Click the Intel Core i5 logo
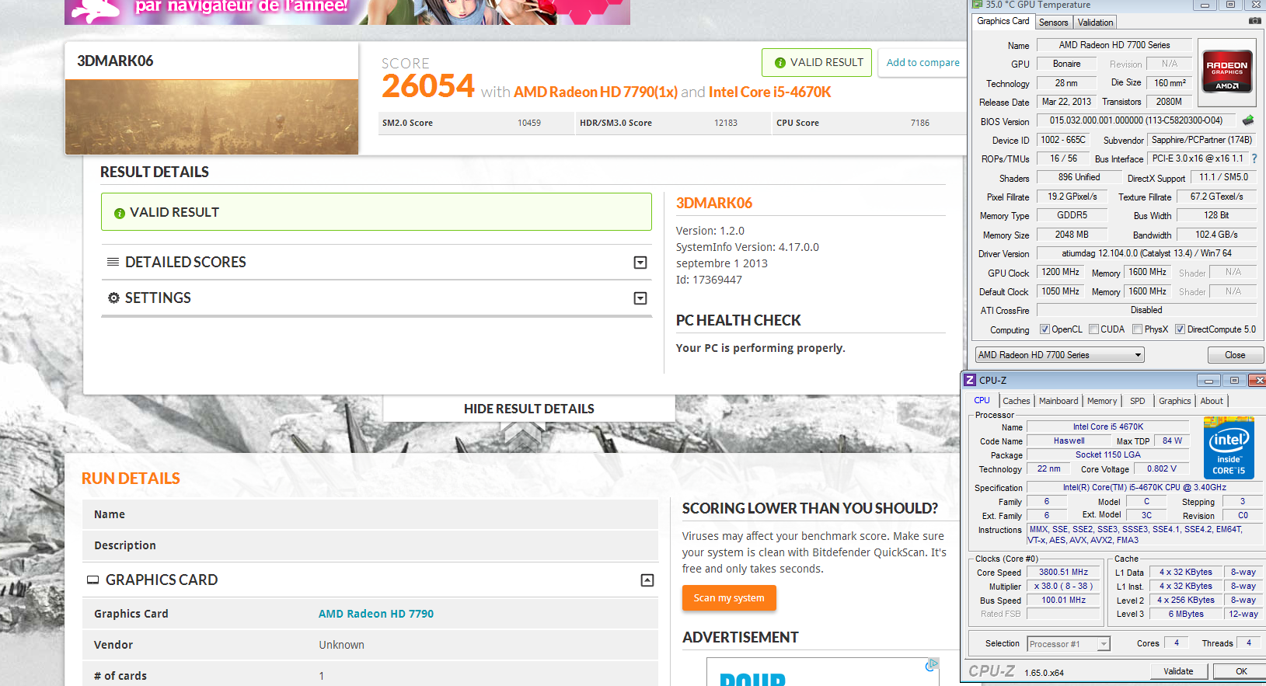The width and height of the screenshot is (1266, 686). click(x=1229, y=447)
